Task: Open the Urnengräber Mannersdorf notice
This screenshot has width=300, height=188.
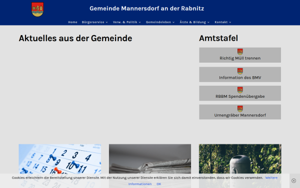Action: pyautogui.click(x=240, y=112)
